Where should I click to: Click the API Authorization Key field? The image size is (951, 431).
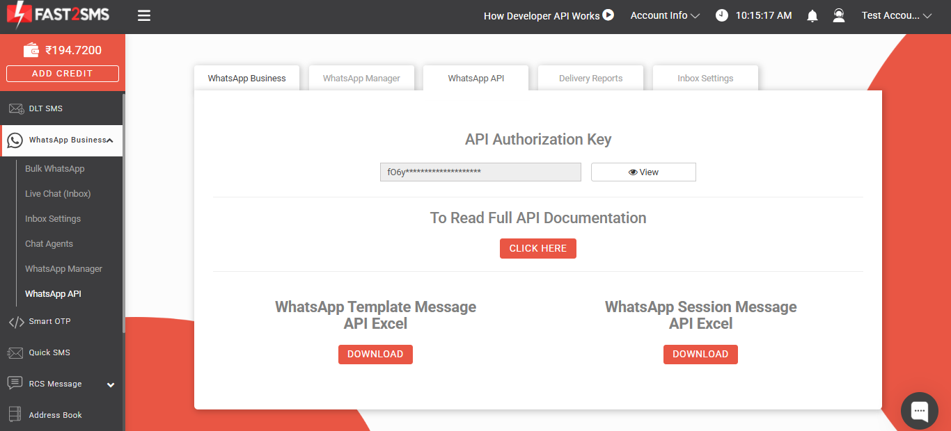click(x=480, y=172)
